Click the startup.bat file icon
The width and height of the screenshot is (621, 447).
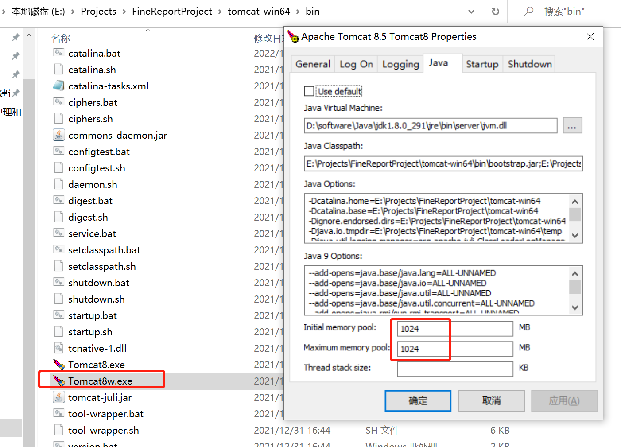(x=59, y=315)
